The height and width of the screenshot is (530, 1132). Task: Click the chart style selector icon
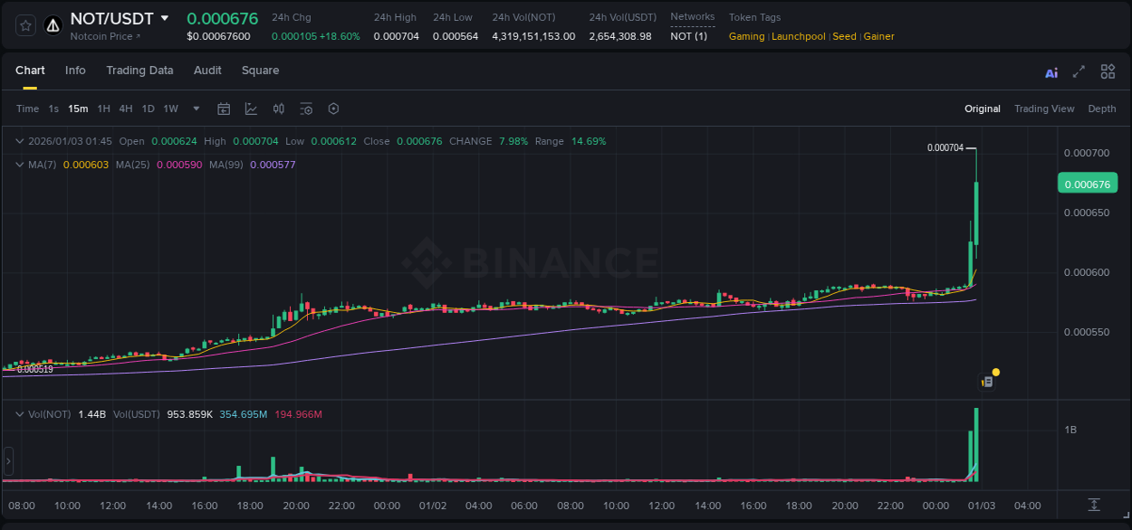click(251, 109)
